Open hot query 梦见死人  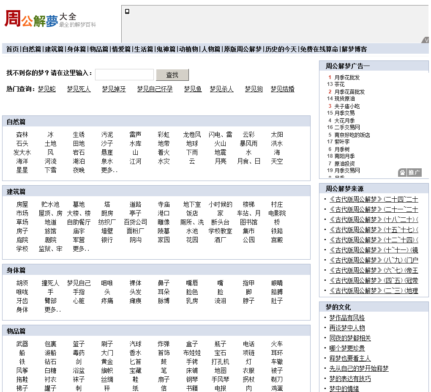click(79, 89)
